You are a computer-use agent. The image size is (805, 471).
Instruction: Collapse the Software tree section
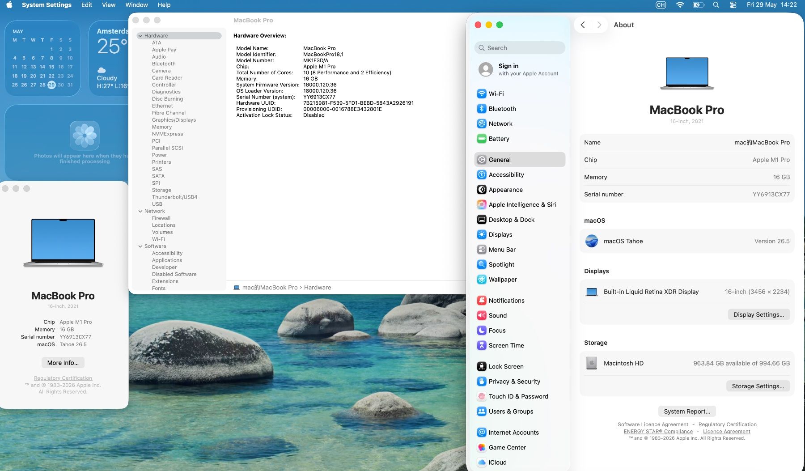(x=140, y=246)
